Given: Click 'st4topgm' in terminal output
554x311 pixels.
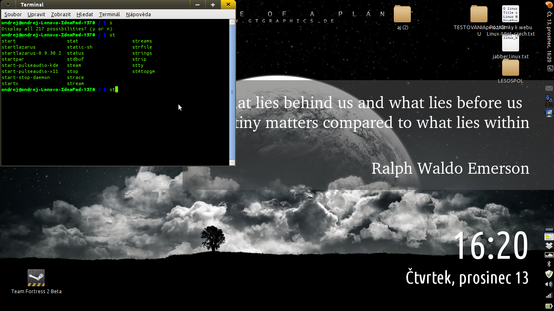Looking at the screenshot, I should [x=144, y=71].
